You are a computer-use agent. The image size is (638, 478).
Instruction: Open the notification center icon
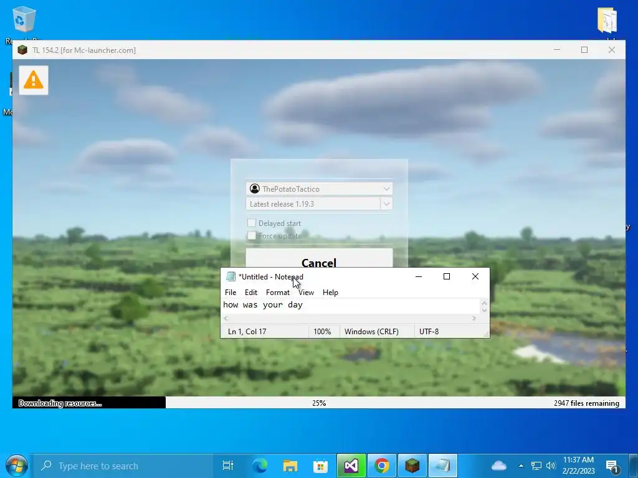(612, 466)
